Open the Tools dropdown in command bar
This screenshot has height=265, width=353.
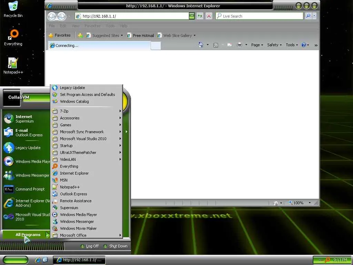292,45
